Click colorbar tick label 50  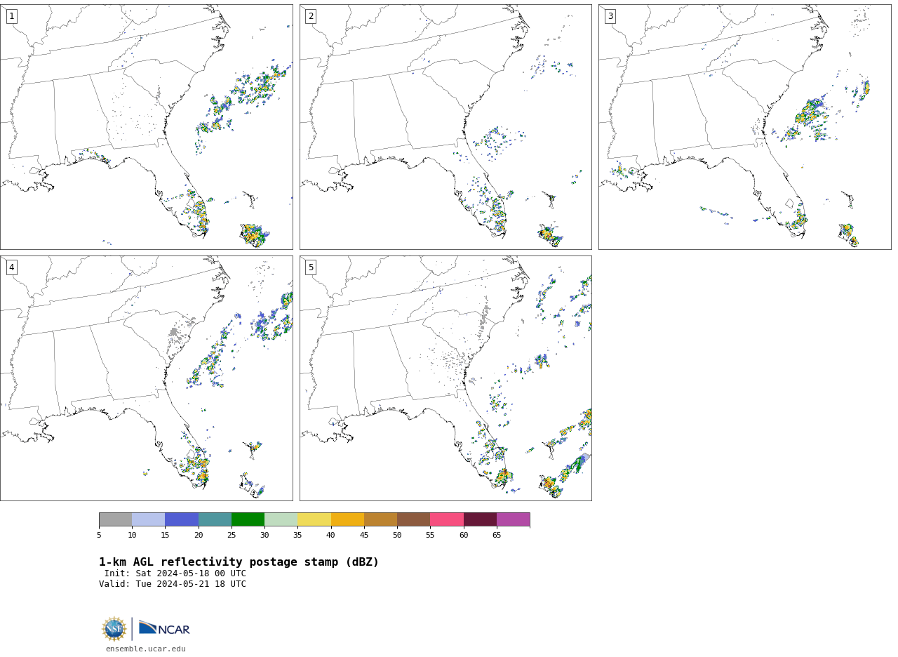pos(397,536)
